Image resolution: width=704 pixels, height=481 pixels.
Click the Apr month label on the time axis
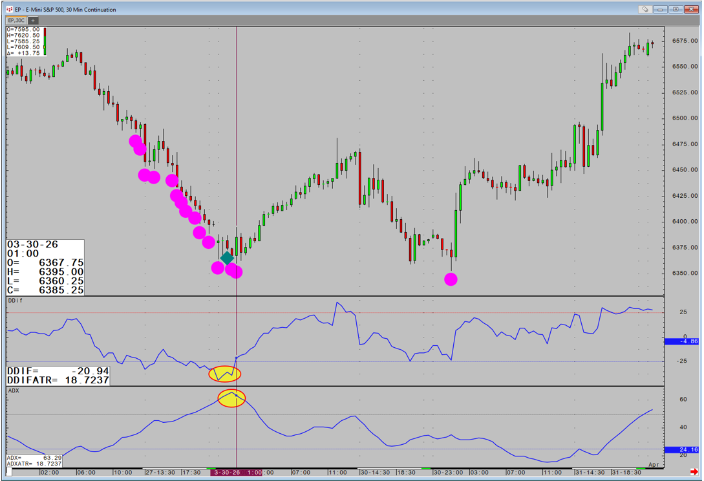pyautogui.click(x=654, y=464)
